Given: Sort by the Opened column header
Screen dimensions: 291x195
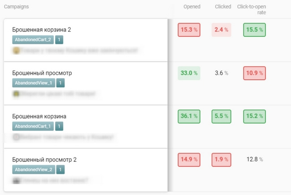Looking at the screenshot, I should [x=192, y=7].
